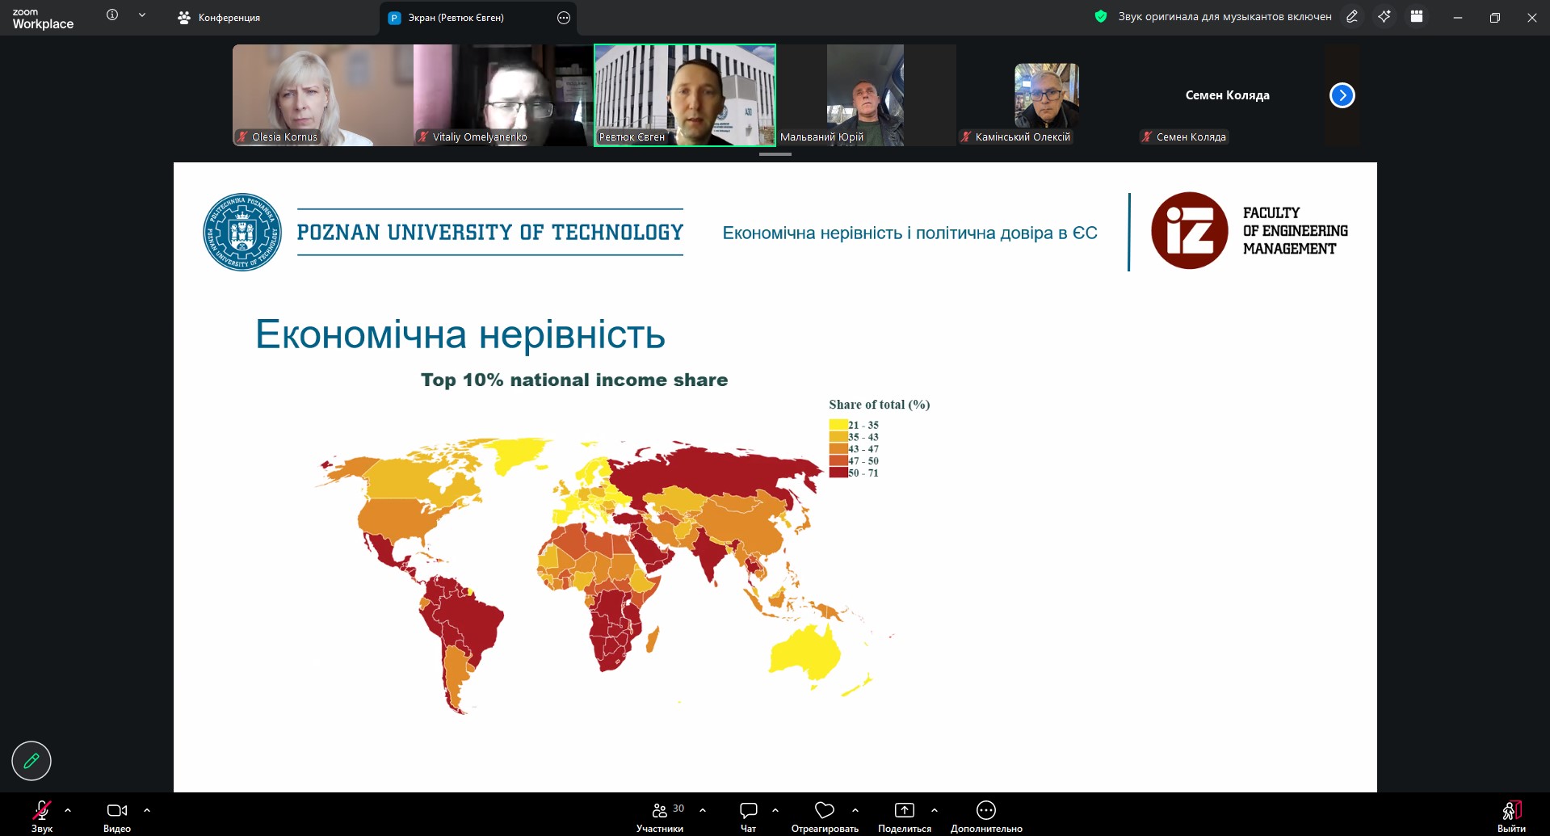The width and height of the screenshot is (1550, 836).
Task: Click the Share screen icon
Action: (x=904, y=810)
